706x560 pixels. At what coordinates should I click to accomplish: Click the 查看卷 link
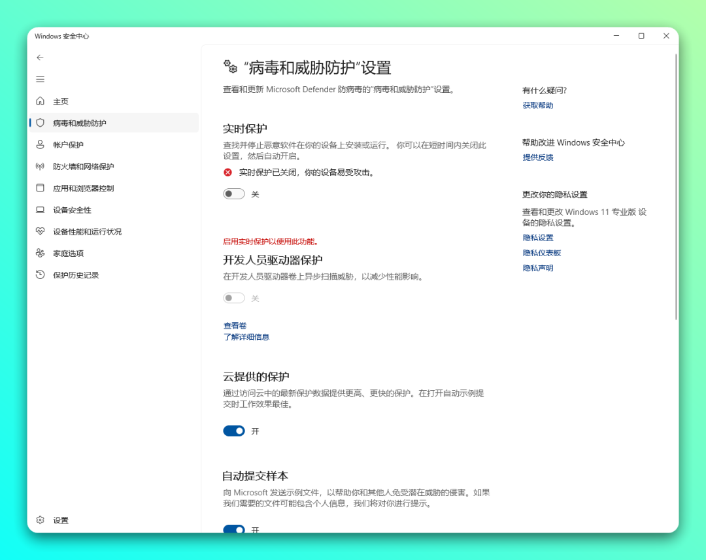[x=235, y=325]
